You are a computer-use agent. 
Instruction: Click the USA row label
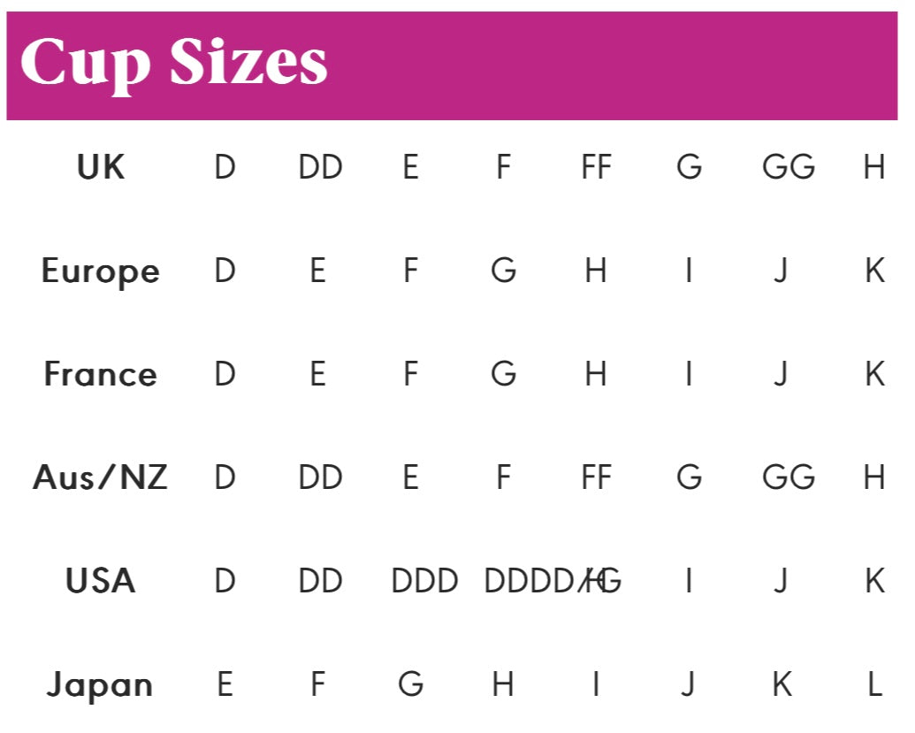click(x=100, y=582)
